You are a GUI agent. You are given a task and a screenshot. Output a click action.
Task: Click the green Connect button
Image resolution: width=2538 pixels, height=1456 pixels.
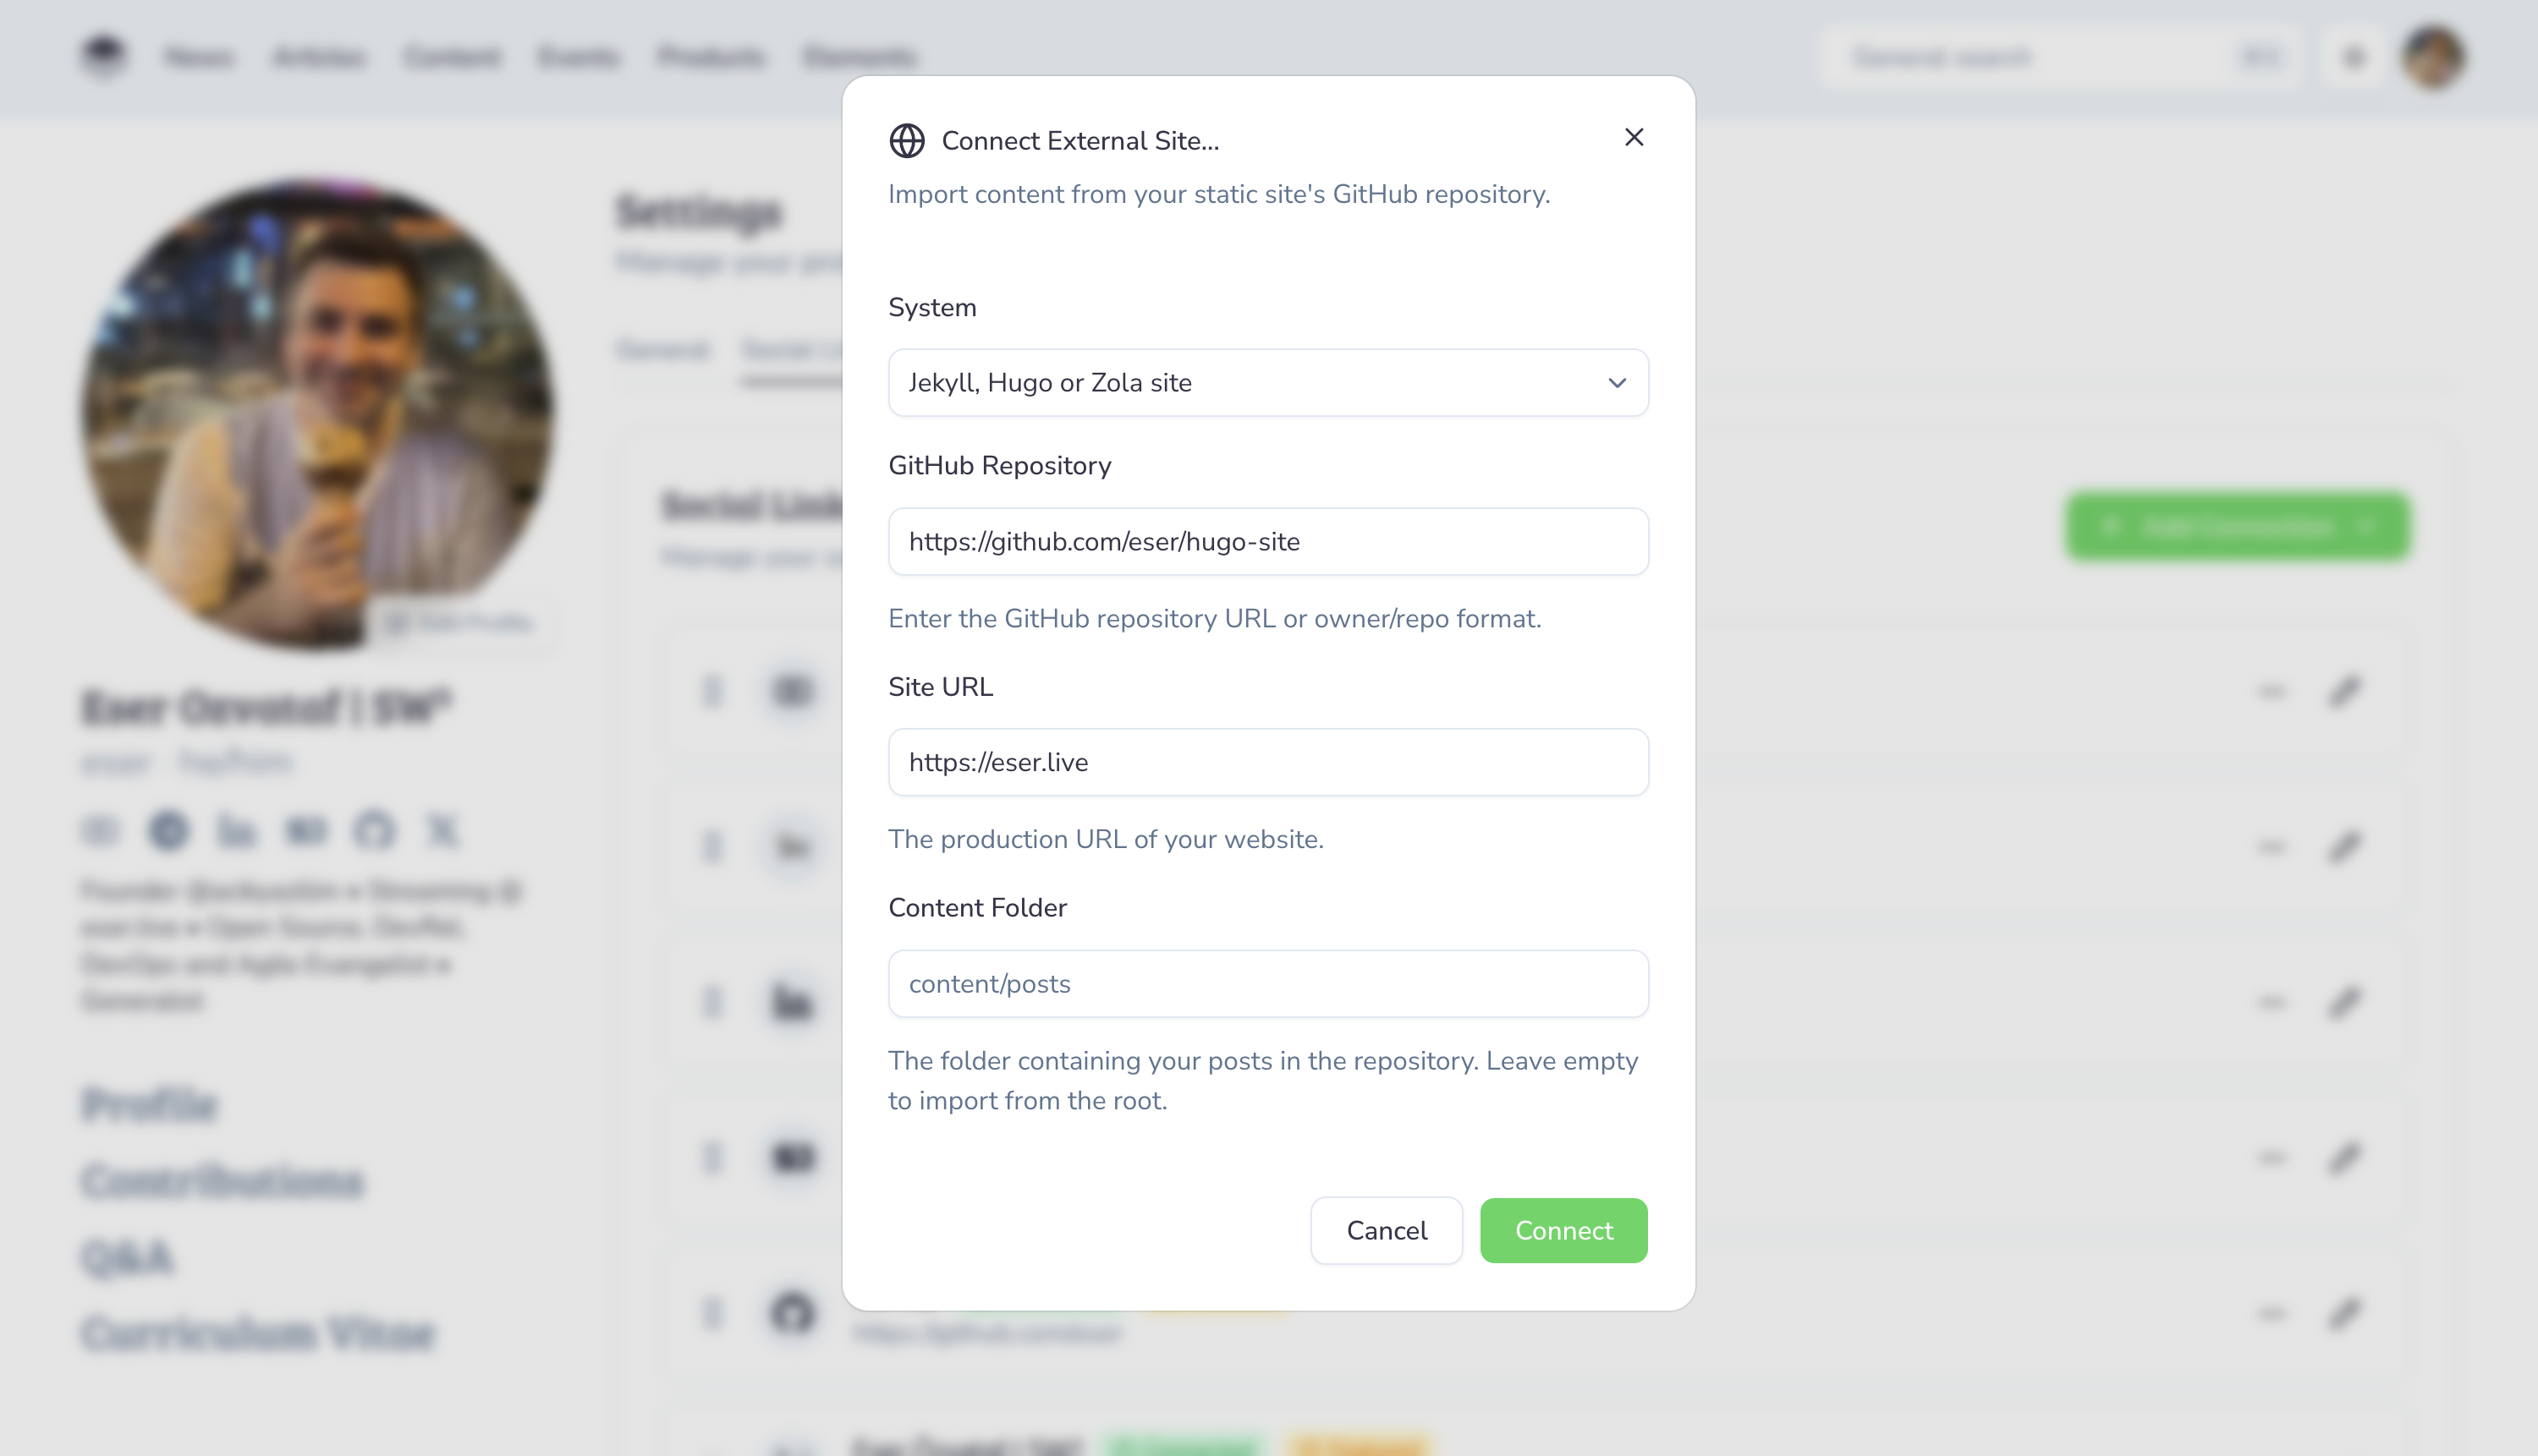click(1563, 1231)
